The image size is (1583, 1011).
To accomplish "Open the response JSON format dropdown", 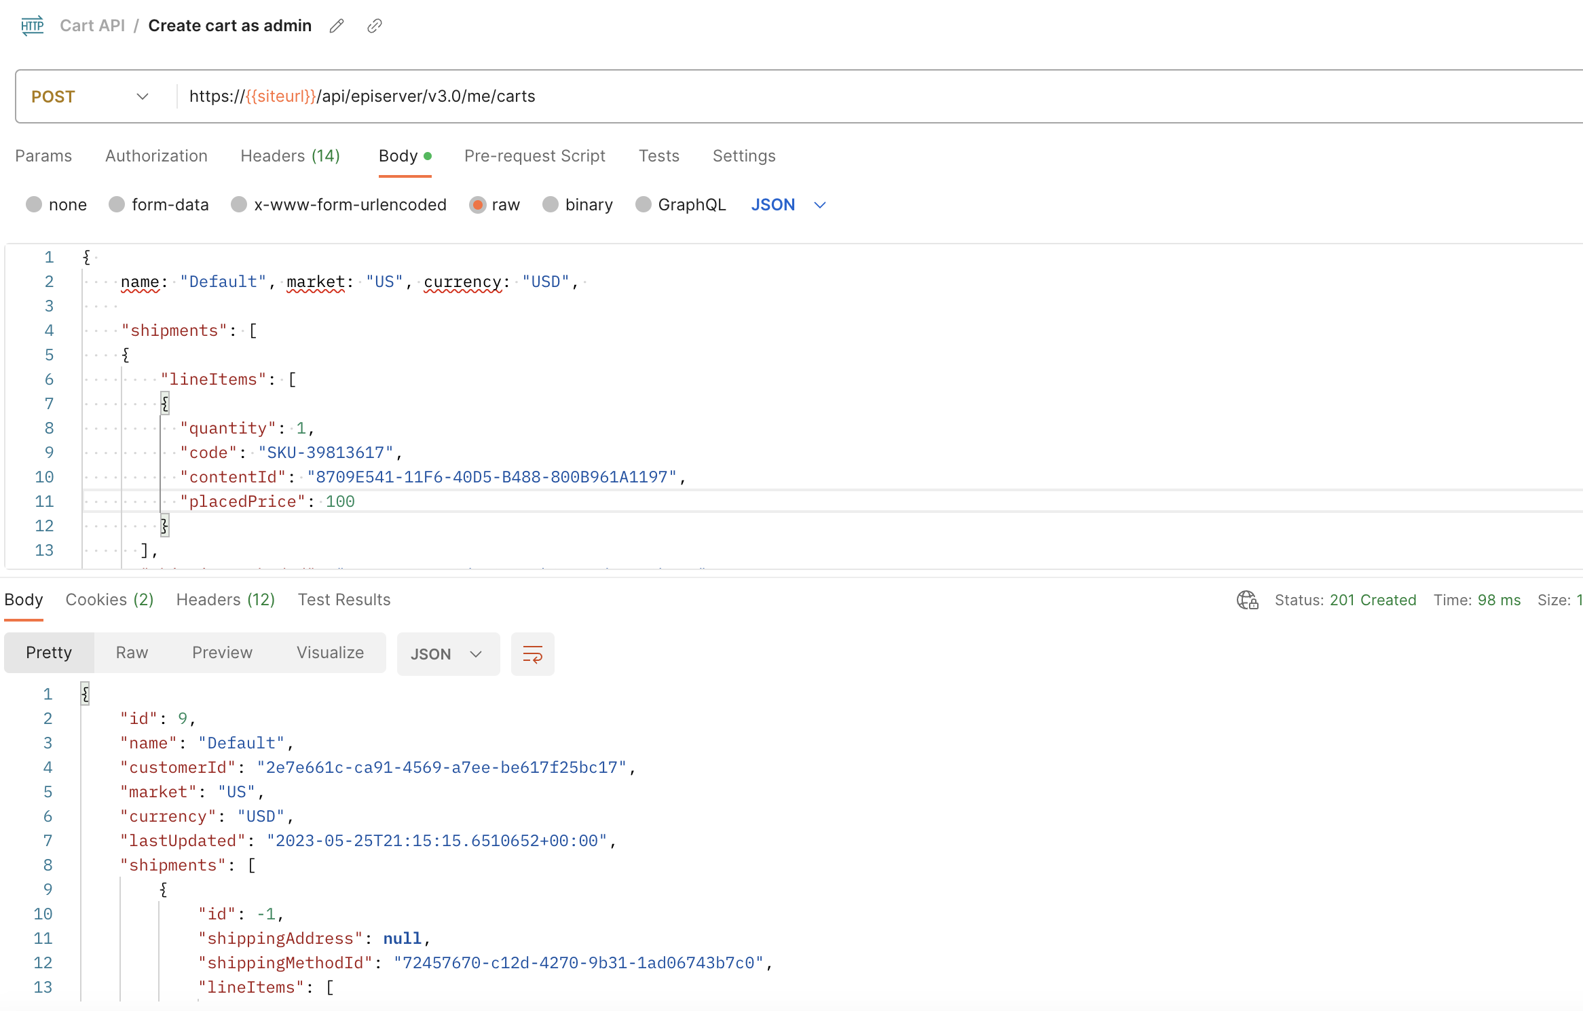I will [447, 654].
